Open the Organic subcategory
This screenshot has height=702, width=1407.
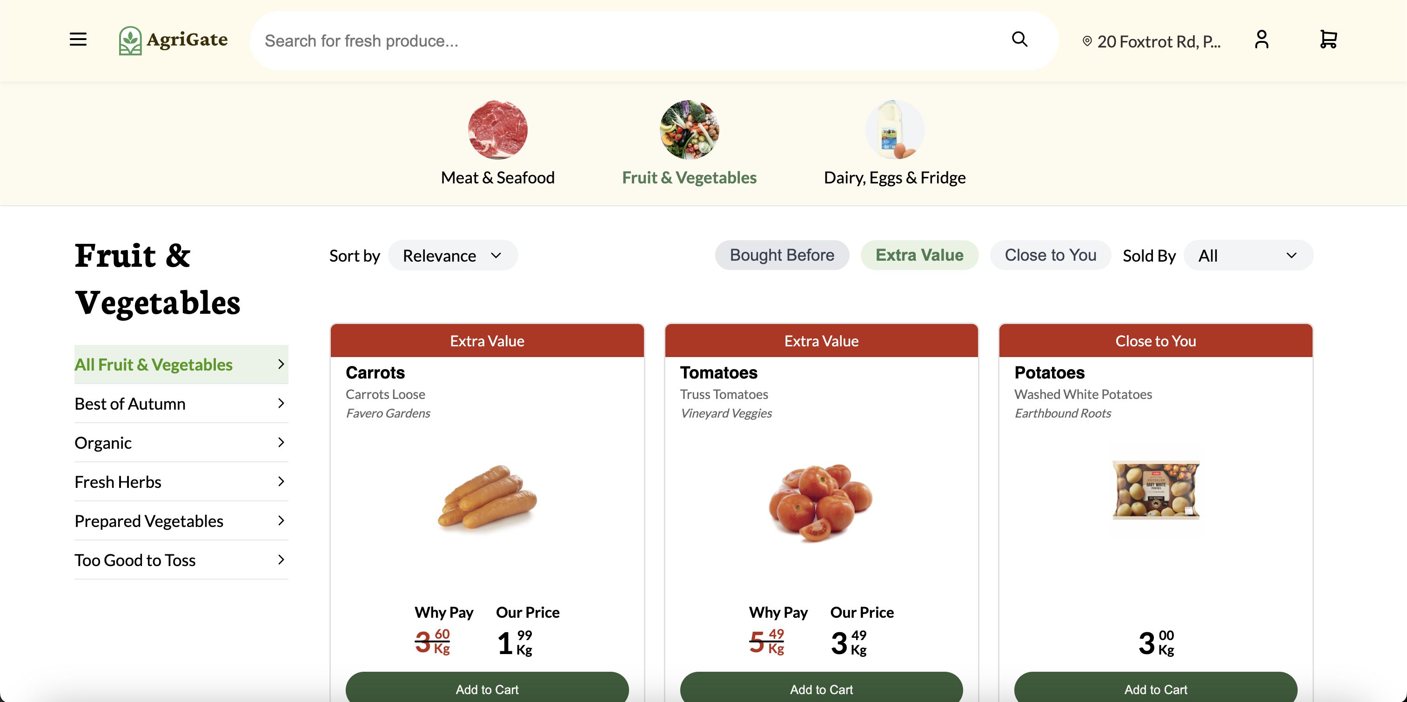coord(181,443)
